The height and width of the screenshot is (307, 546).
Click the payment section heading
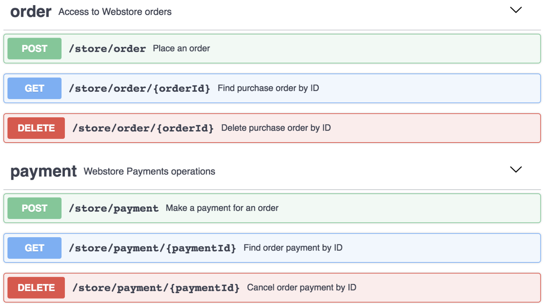pos(44,171)
